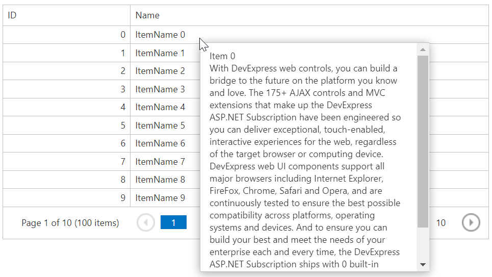Click ID cell with value 2

tap(66, 71)
